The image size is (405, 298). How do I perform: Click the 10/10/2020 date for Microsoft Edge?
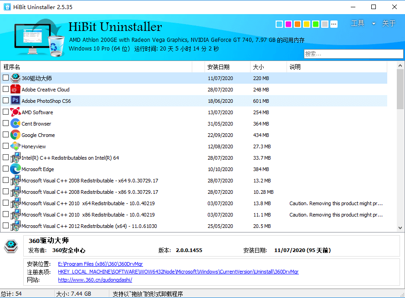pyautogui.click(x=220, y=169)
